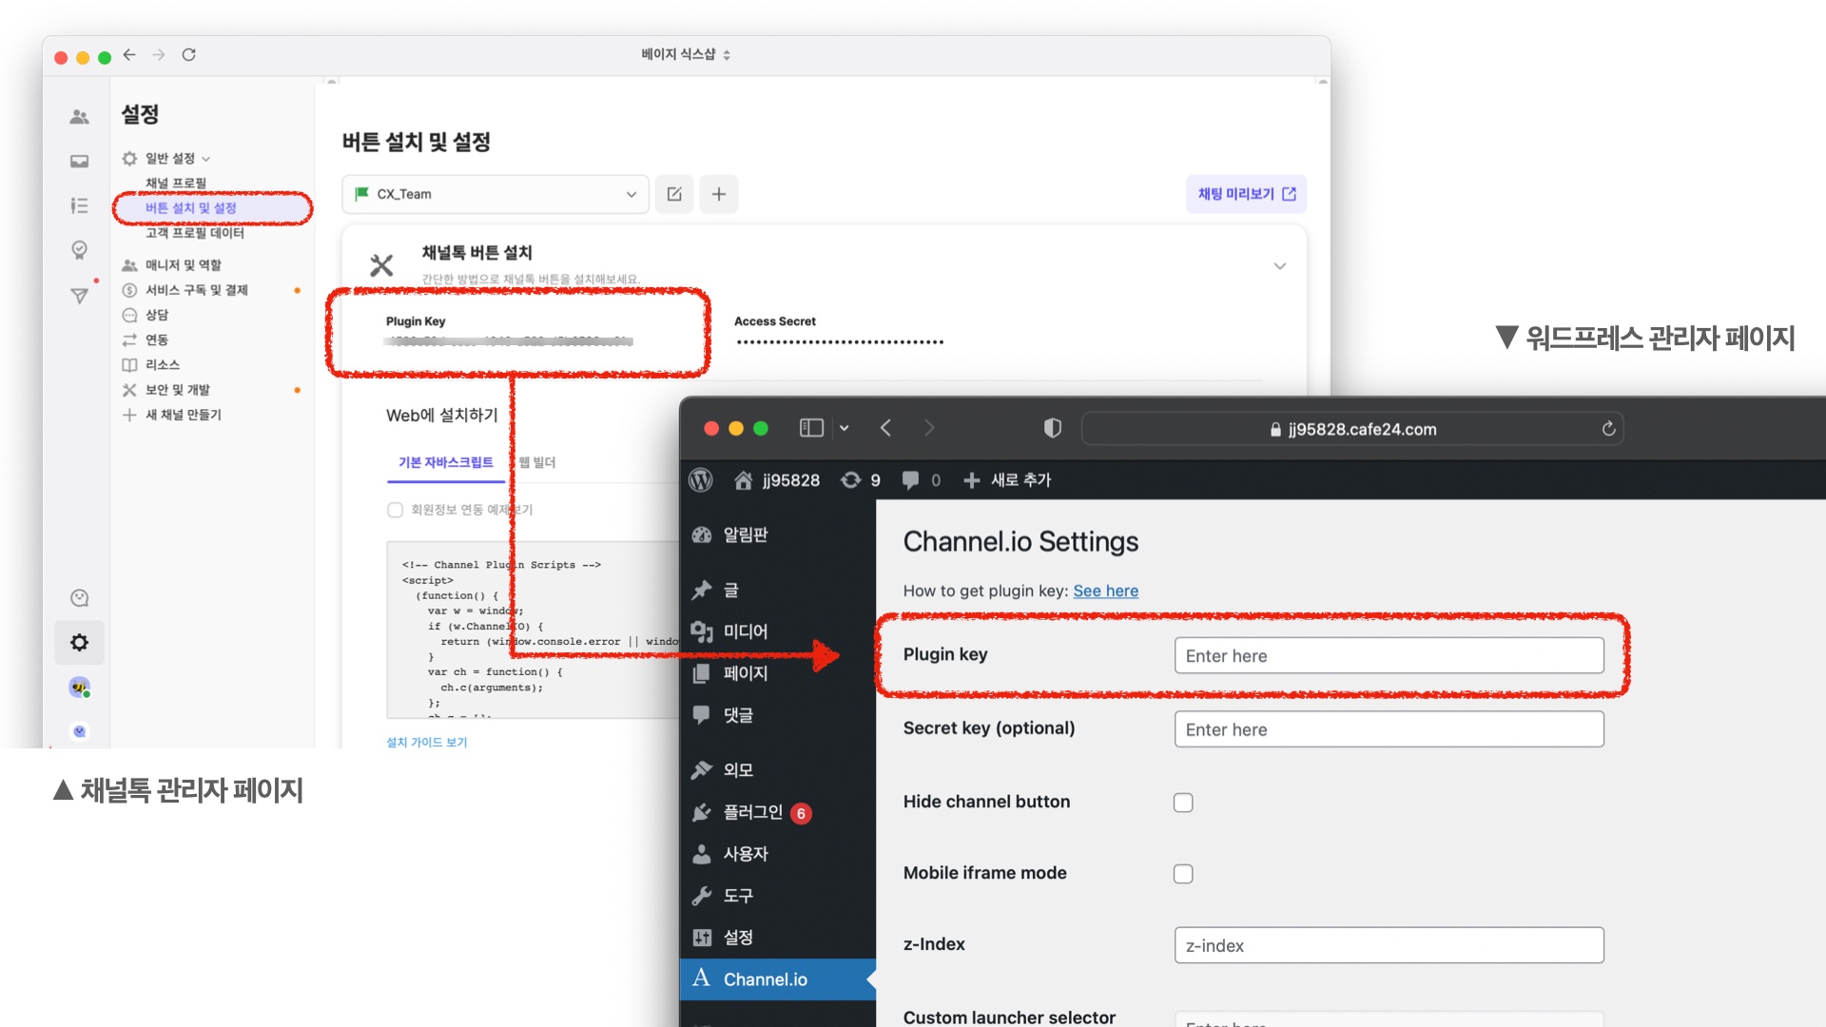Click the Plugin key input field

pos(1389,656)
